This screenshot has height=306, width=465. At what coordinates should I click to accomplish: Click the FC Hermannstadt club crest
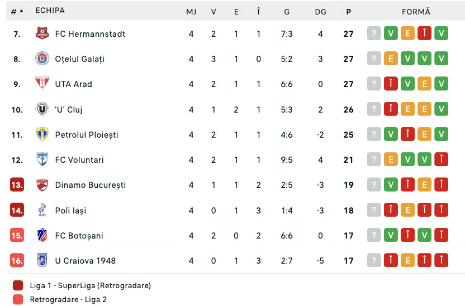42,33
